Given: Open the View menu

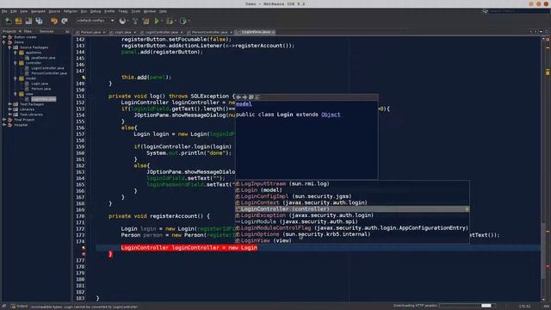Looking at the screenshot, I should point(23,11).
